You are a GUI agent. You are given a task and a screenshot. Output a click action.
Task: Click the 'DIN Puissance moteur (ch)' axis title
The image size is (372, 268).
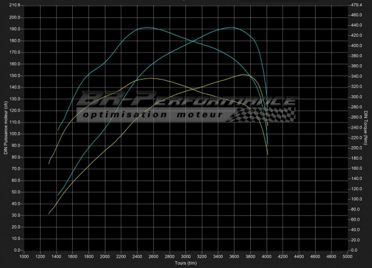5,128
